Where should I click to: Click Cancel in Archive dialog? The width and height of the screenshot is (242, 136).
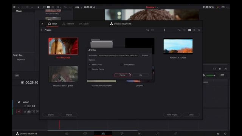[123, 75]
